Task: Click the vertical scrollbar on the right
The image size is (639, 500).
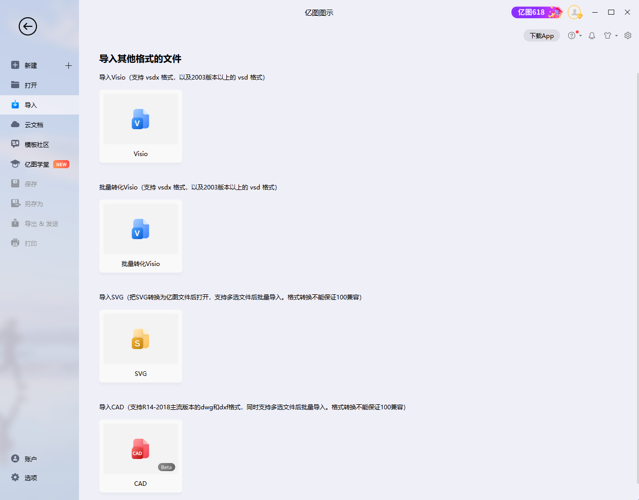Action: (x=637, y=279)
